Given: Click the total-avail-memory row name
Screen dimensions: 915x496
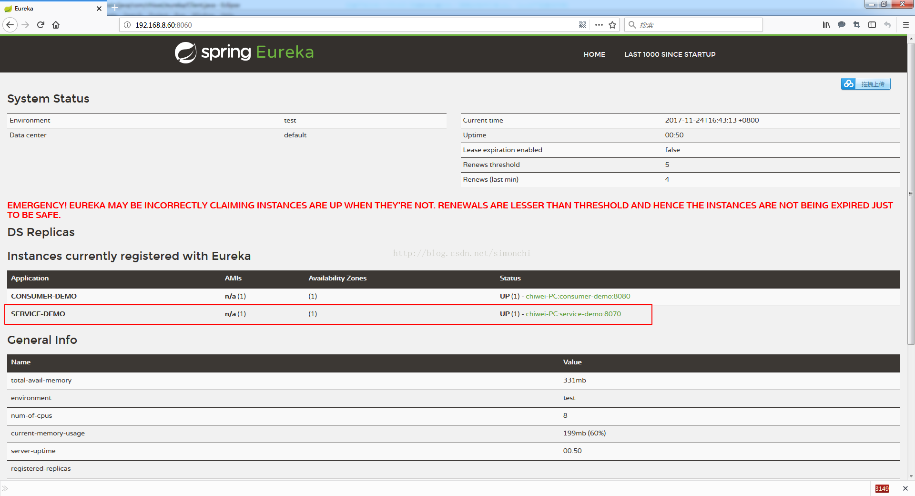Looking at the screenshot, I should [41, 380].
